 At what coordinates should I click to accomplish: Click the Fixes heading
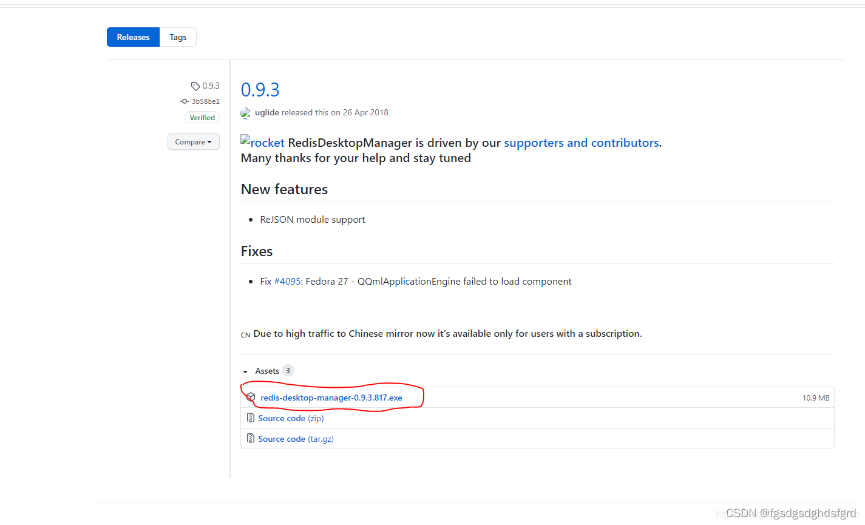[x=257, y=251]
